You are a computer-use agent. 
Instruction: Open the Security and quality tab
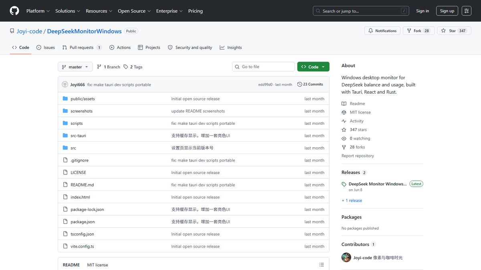pyautogui.click(x=190, y=47)
